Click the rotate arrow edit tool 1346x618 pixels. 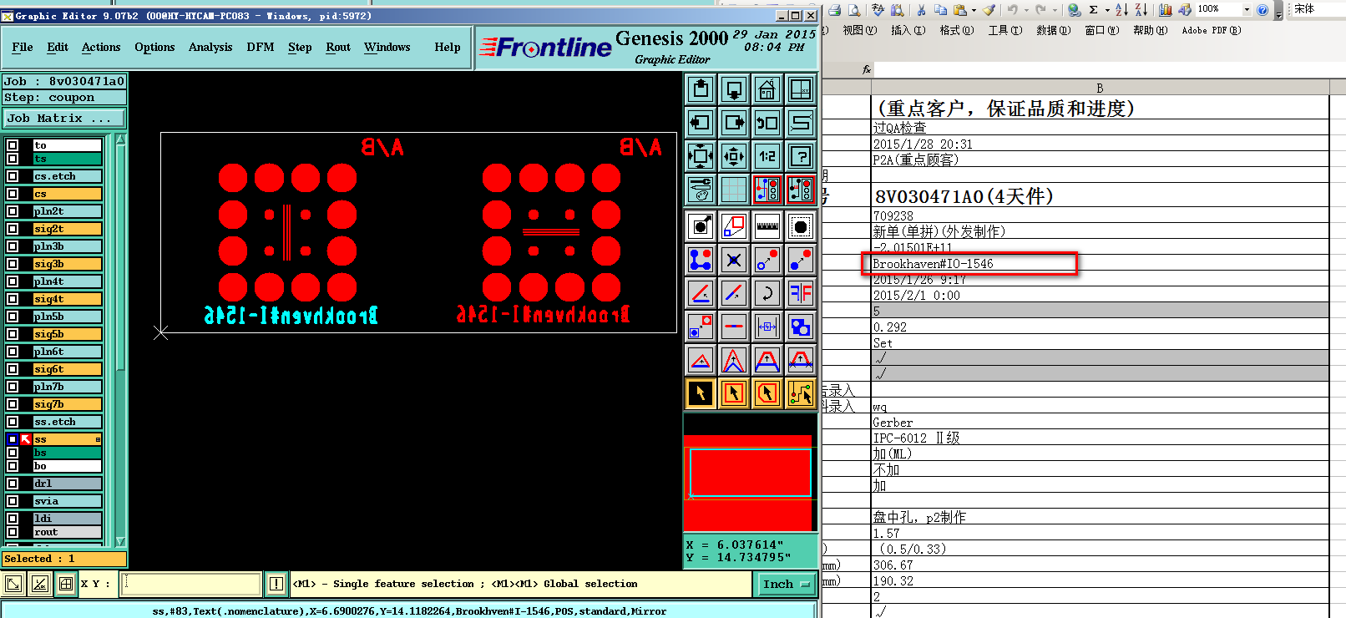tap(767, 293)
